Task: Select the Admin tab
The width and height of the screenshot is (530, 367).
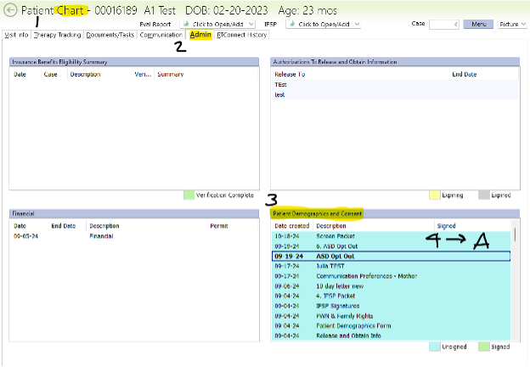Action: (200, 36)
